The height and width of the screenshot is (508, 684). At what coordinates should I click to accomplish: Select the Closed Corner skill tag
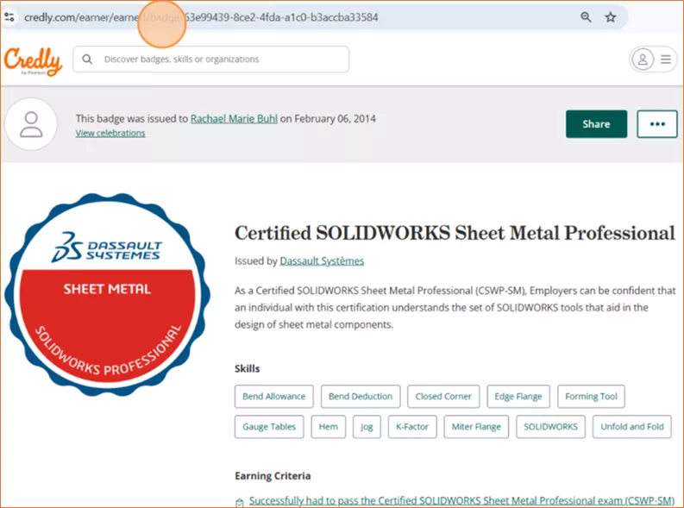point(443,397)
